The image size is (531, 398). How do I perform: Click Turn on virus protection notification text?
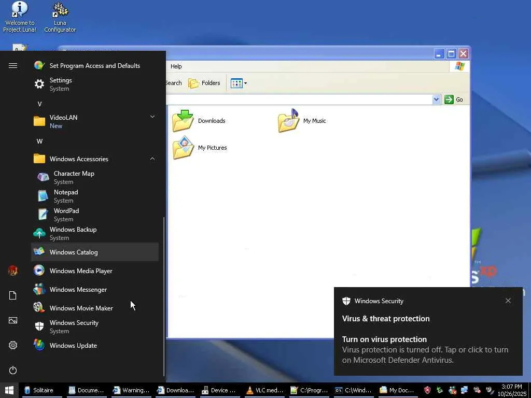pos(384,339)
